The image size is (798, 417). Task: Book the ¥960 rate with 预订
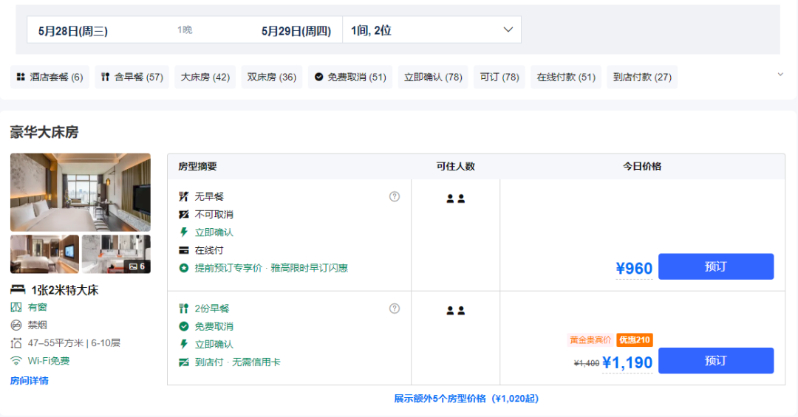(716, 266)
